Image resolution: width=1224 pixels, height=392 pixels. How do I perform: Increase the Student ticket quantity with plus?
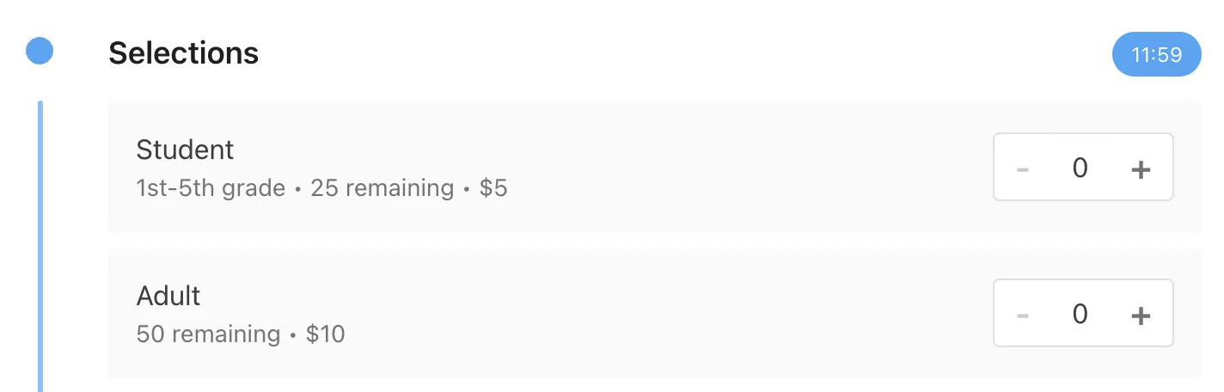(x=1140, y=168)
